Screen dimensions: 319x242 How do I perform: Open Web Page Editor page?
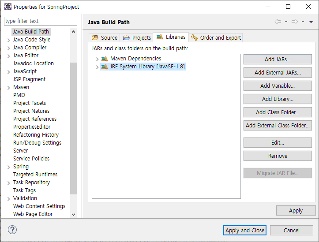pos(33,214)
